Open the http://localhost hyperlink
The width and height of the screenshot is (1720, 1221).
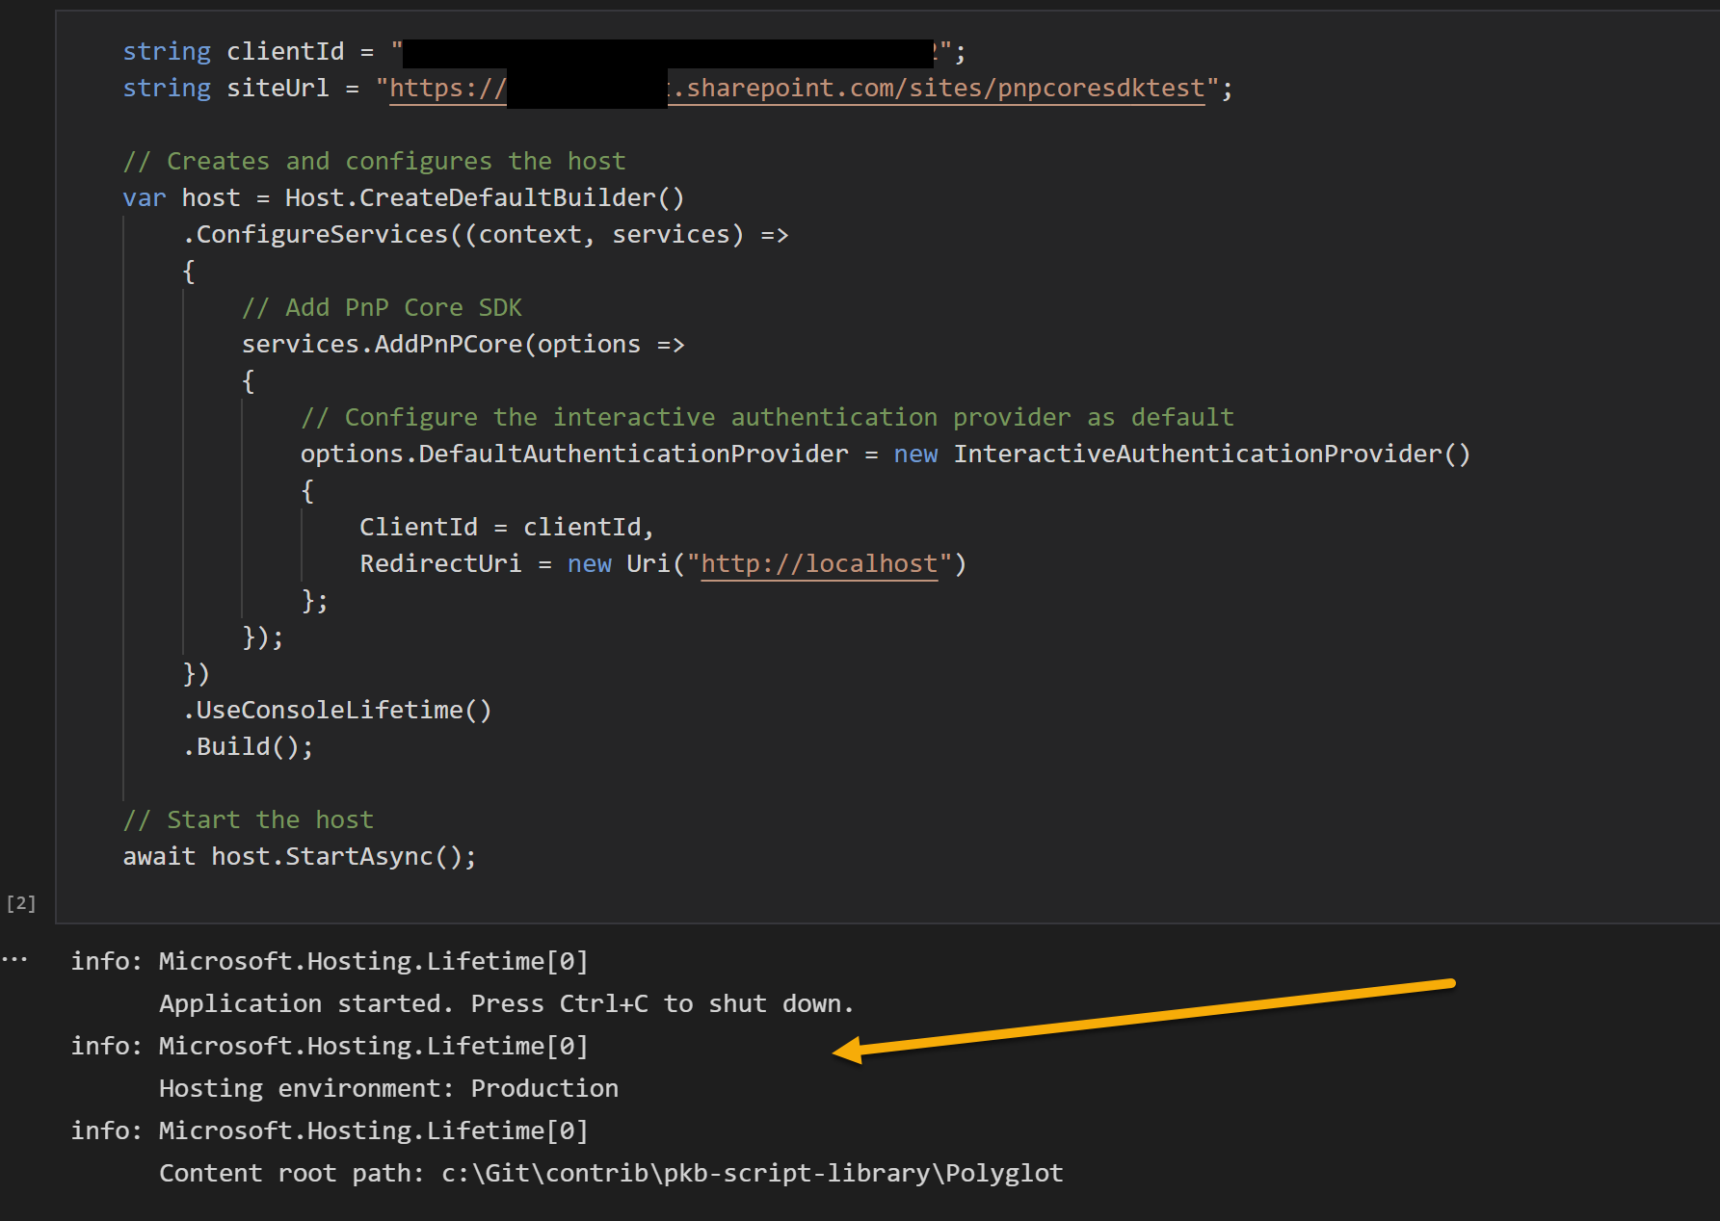pyautogui.click(x=818, y=563)
